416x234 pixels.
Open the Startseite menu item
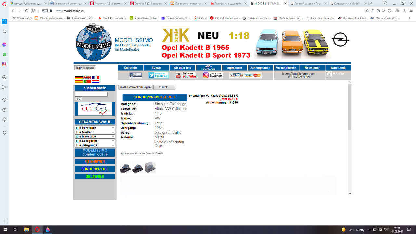(x=131, y=68)
